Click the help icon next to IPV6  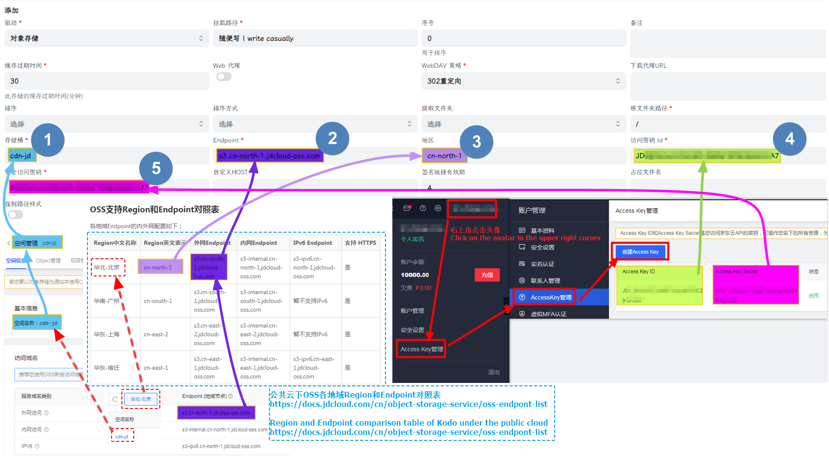[x=37, y=446]
